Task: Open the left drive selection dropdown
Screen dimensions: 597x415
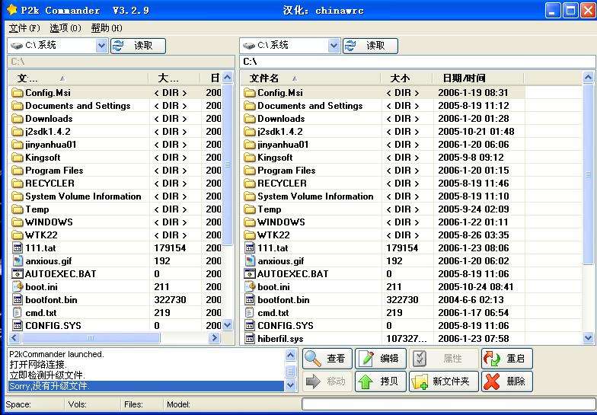Action: click(x=102, y=46)
